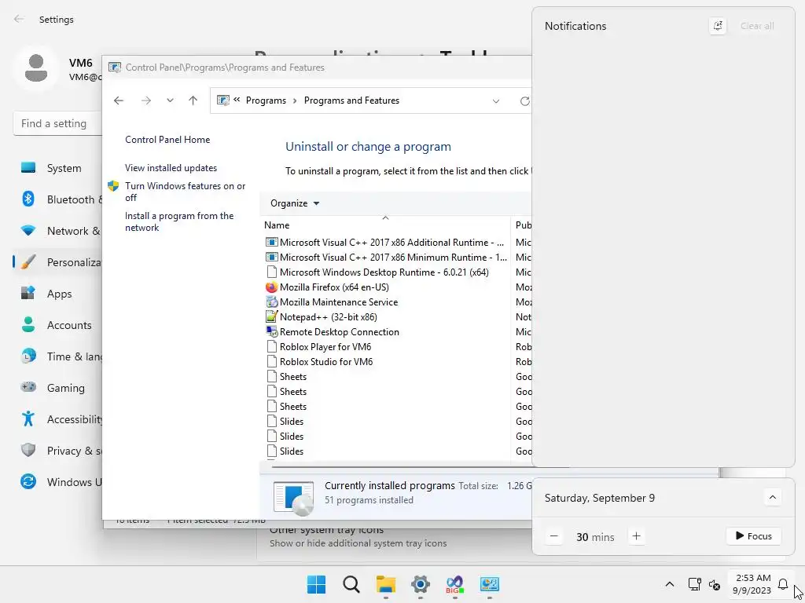Open File Explorer from taskbar
The image size is (805, 603).
[x=386, y=584]
